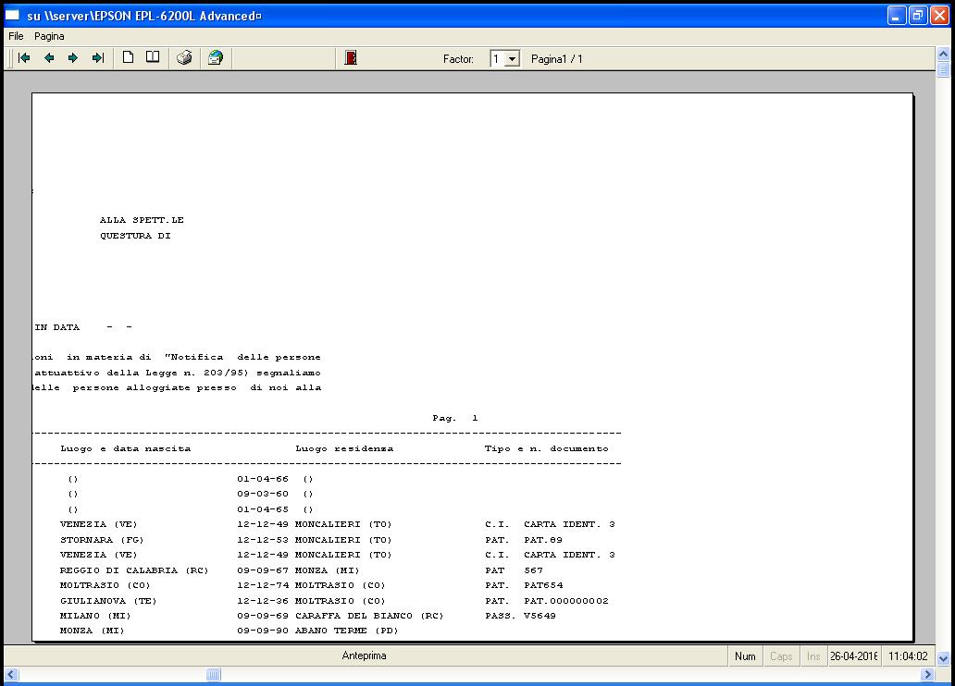Screen dimensions: 955x686
Task: Click the vertical scrollbar down arrow
Action: (x=943, y=658)
